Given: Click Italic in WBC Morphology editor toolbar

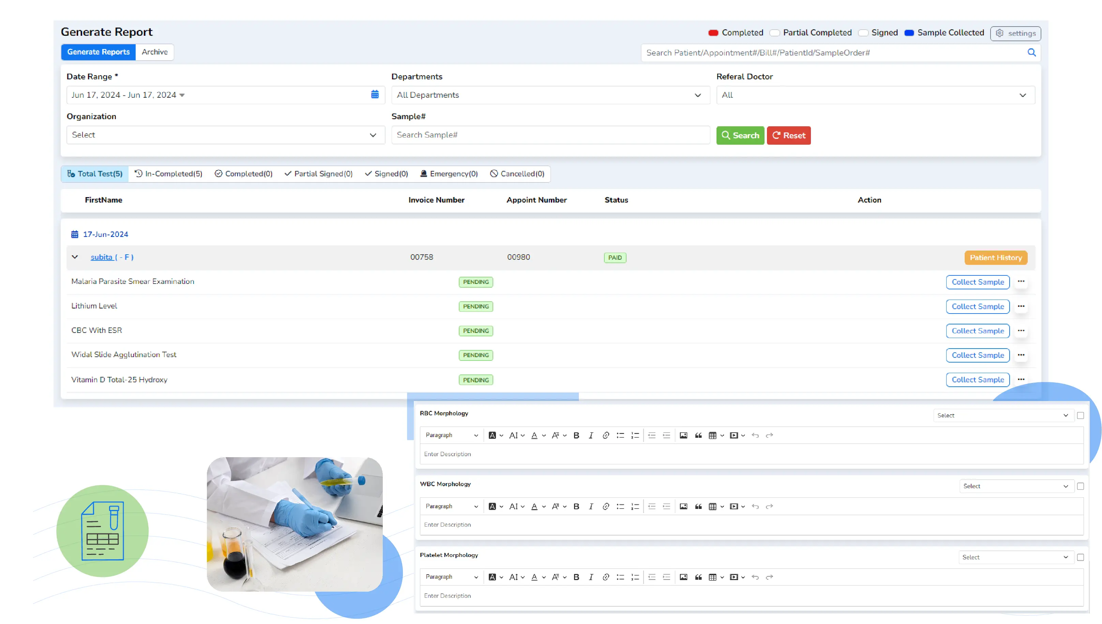Looking at the screenshot, I should click(591, 506).
